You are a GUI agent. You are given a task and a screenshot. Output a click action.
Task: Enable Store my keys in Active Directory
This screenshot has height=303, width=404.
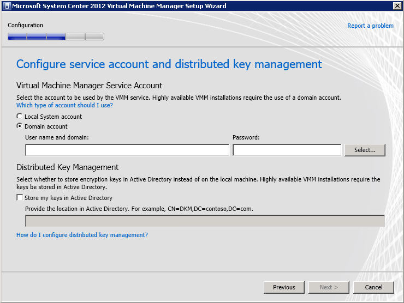(x=20, y=198)
